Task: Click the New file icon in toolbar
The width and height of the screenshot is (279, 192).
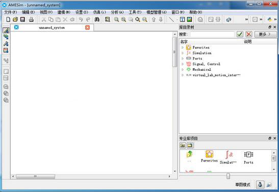Action: click(8, 19)
